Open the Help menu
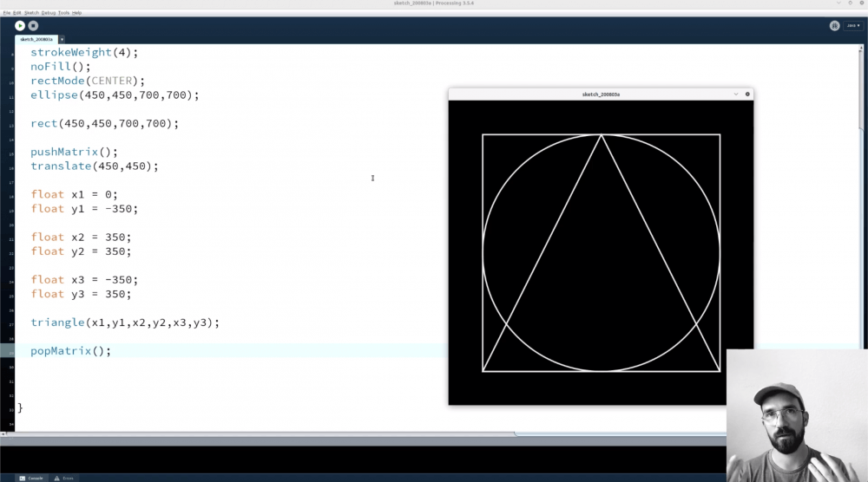The width and height of the screenshot is (868, 482). (77, 13)
